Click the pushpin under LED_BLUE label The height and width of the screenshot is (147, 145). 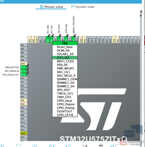(60, 36)
